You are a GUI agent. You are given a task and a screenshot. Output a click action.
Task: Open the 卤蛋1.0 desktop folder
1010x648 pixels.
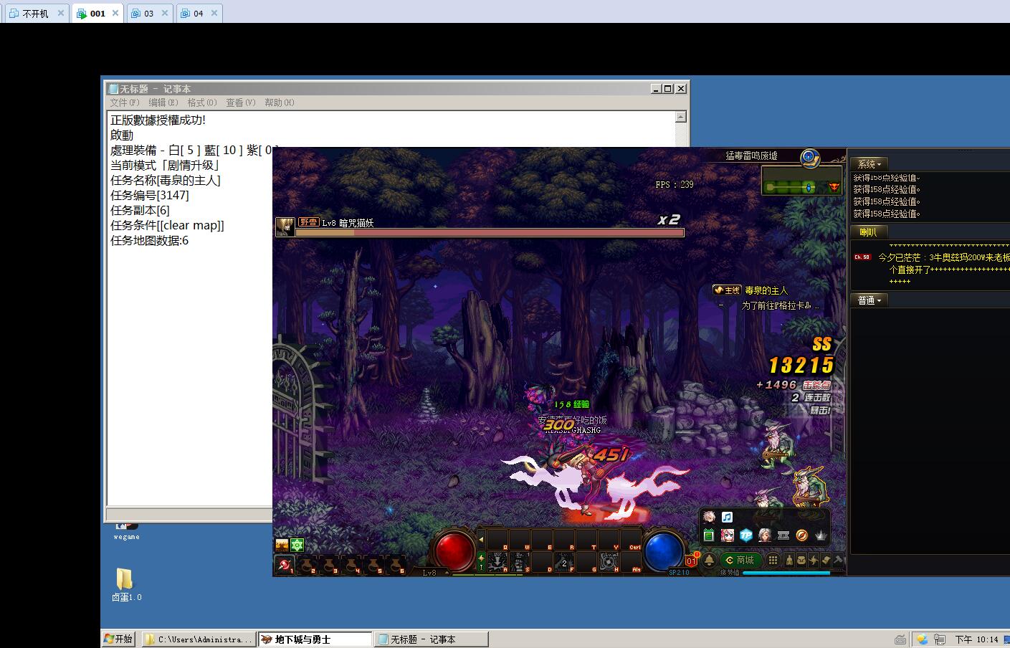click(x=126, y=585)
